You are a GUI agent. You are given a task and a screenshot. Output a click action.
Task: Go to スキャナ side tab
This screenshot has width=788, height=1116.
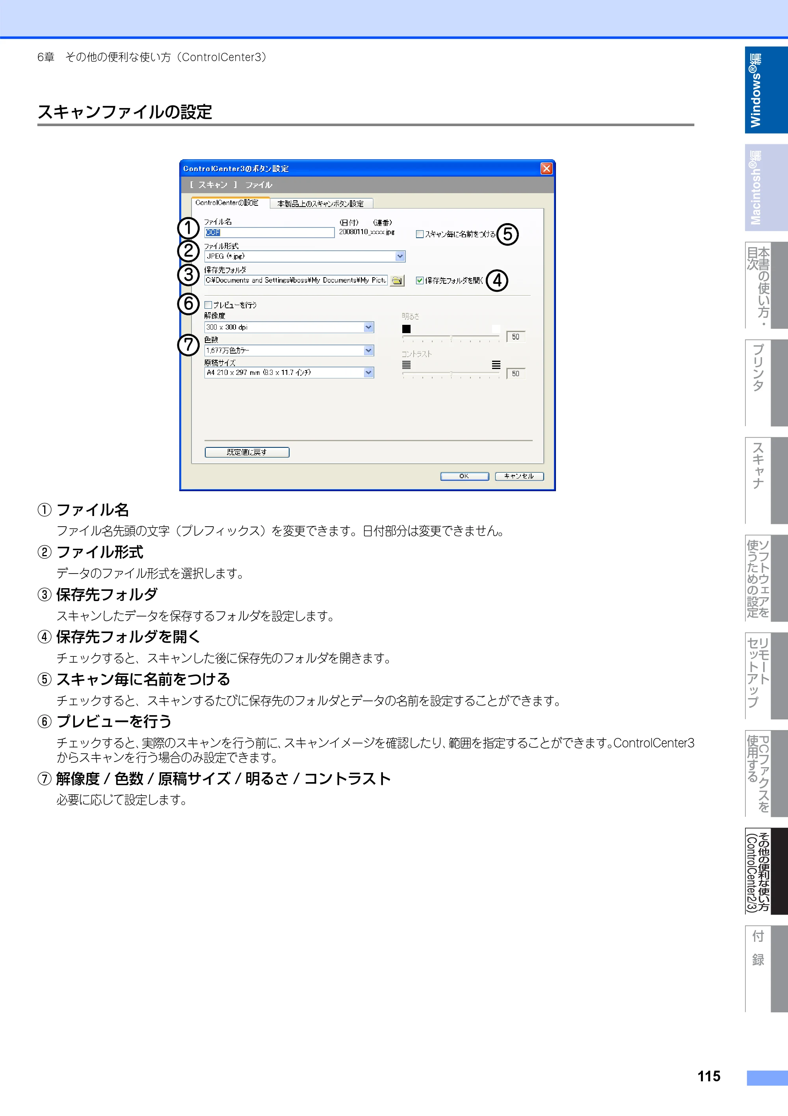click(x=766, y=481)
